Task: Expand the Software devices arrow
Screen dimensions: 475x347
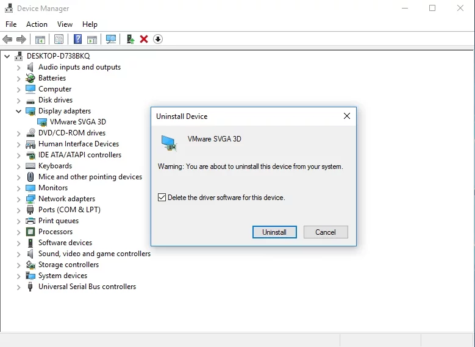Action: [x=18, y=243]
